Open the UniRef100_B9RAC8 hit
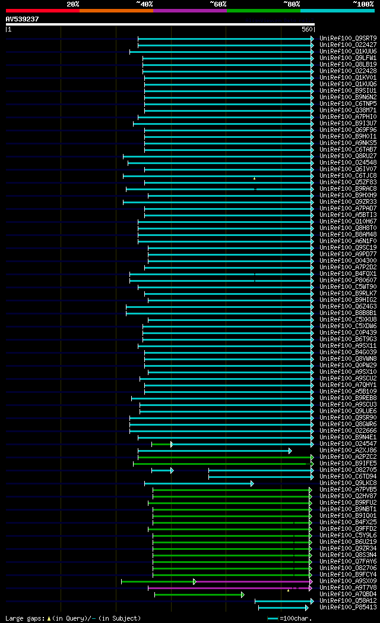This screenshot has height=623, width=380. tap(348, 189)
